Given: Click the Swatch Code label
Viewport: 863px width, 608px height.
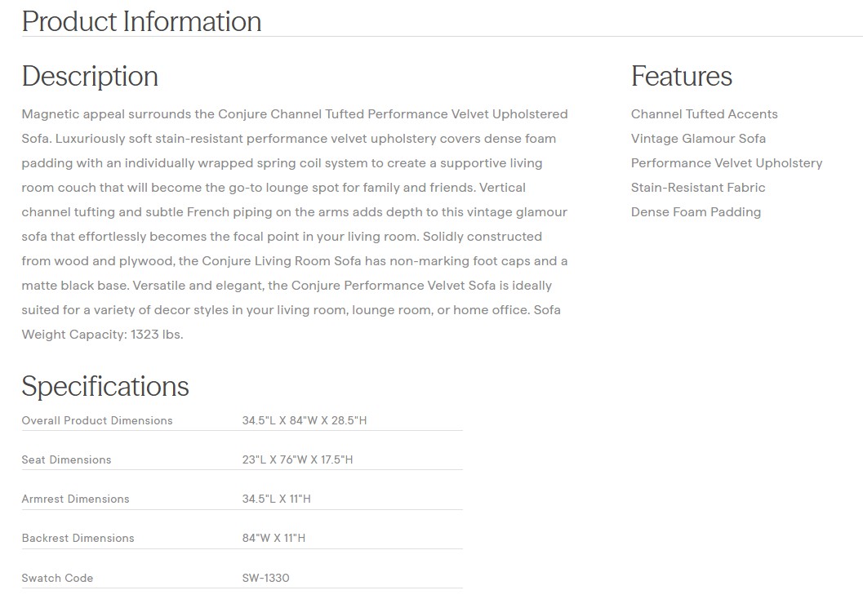Looking at the screenshot, I should tap(57, 578).
